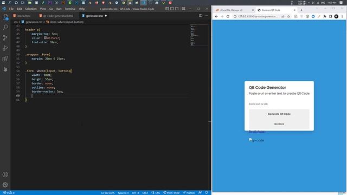347x195 pixels.
Task: Toggle the secondary side bar layout
Action: pos(177,9)
